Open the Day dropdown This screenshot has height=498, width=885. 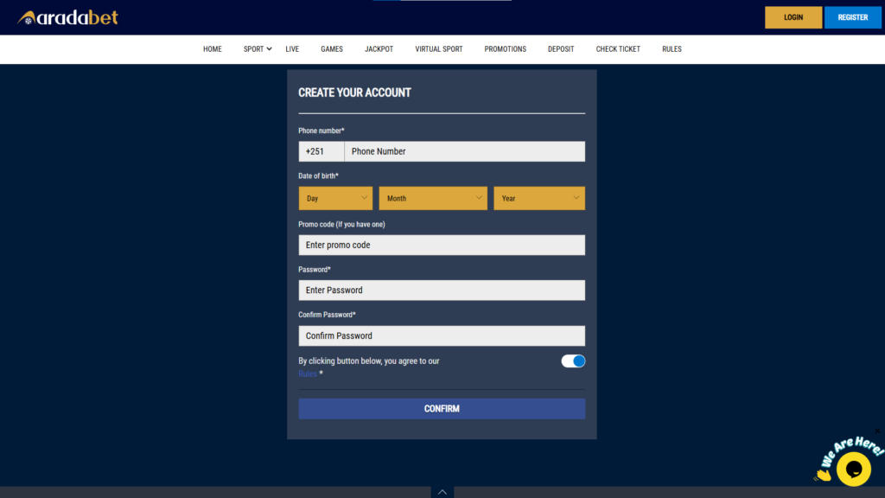pyautogui.click(x=335, y=198)
